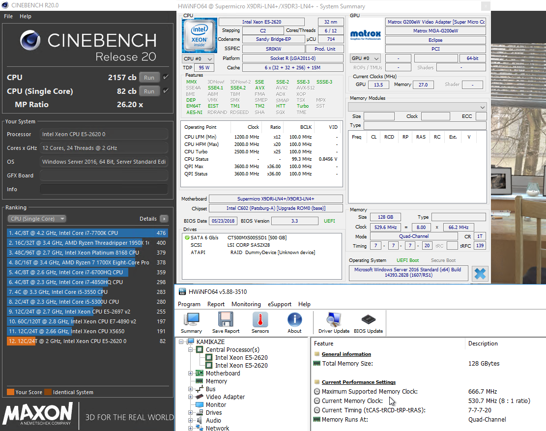Click the Total Memory Size RAM icon
546x431 pixels.
[x=317, y=363]
